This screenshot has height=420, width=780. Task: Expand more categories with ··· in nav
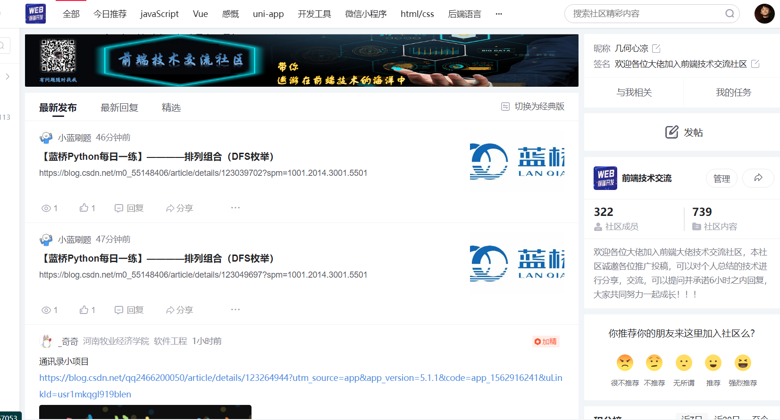click(x=499, y=14)
